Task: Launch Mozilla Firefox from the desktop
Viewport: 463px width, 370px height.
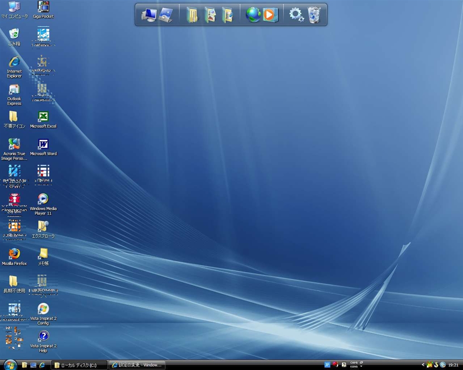Action: tap(14, 257)
